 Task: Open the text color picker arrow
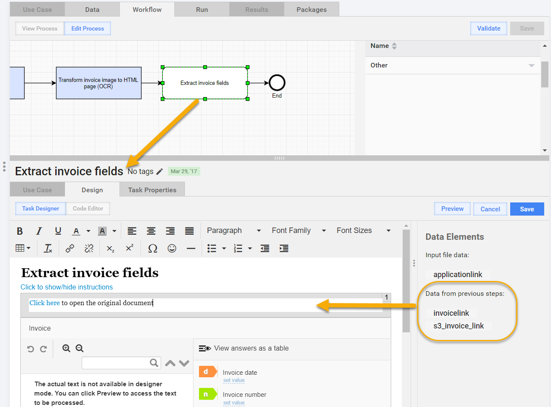coord(88,231)
